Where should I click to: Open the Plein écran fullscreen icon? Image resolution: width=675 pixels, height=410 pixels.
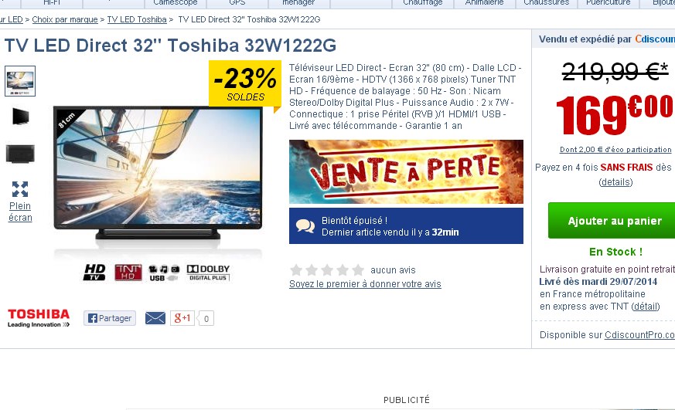(20, 189)
